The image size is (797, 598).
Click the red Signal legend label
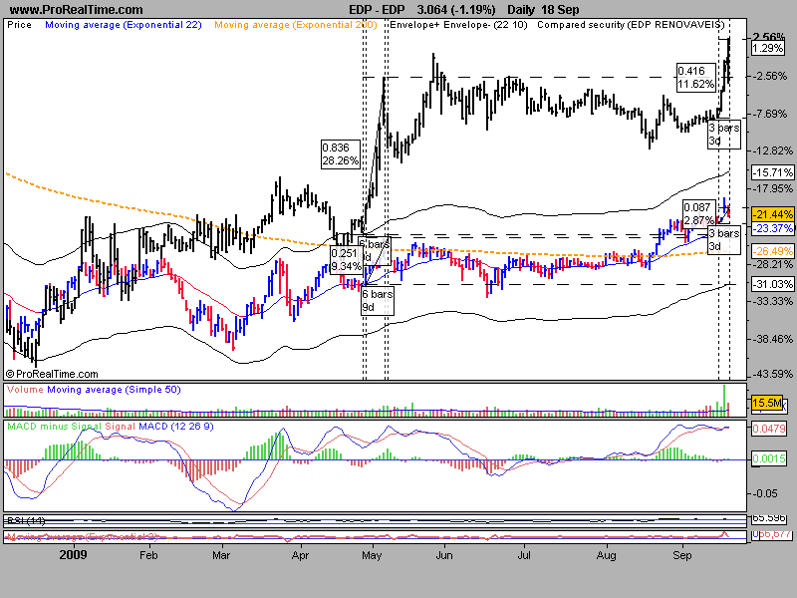coord(120,427)
